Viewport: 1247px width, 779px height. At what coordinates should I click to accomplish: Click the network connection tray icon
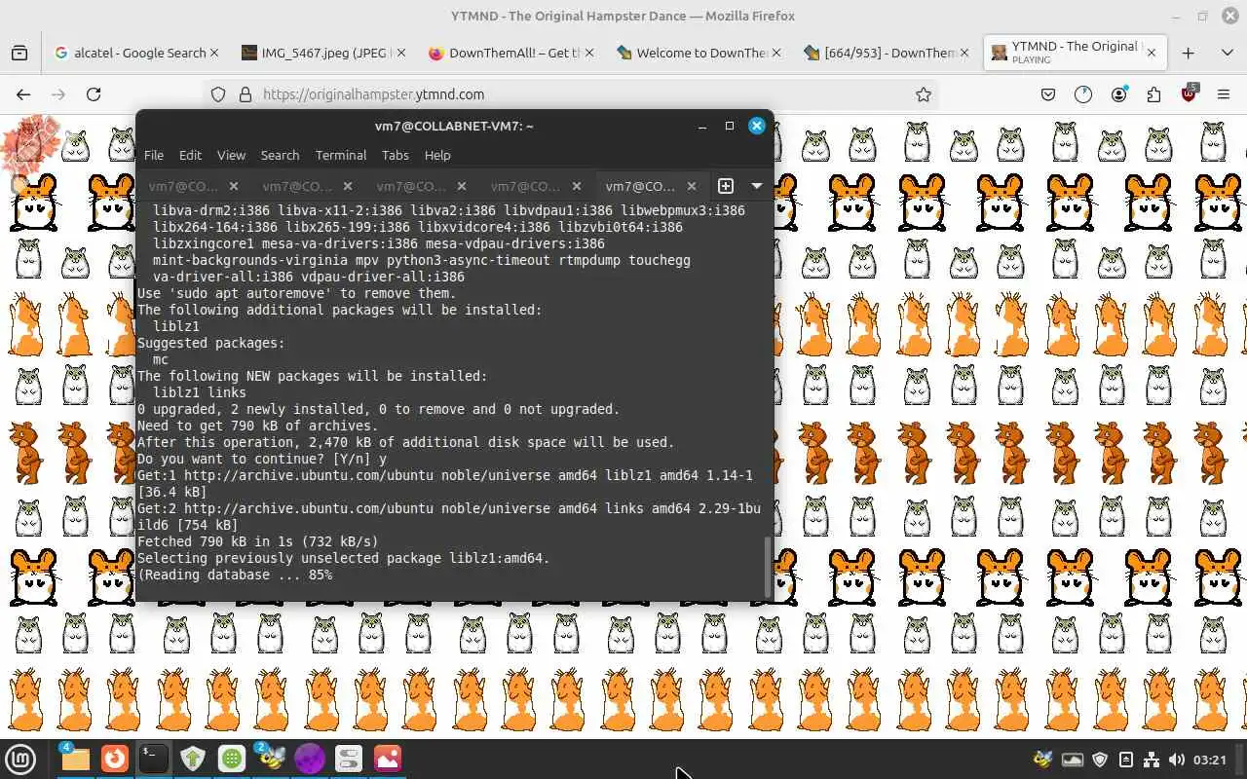1152,760
